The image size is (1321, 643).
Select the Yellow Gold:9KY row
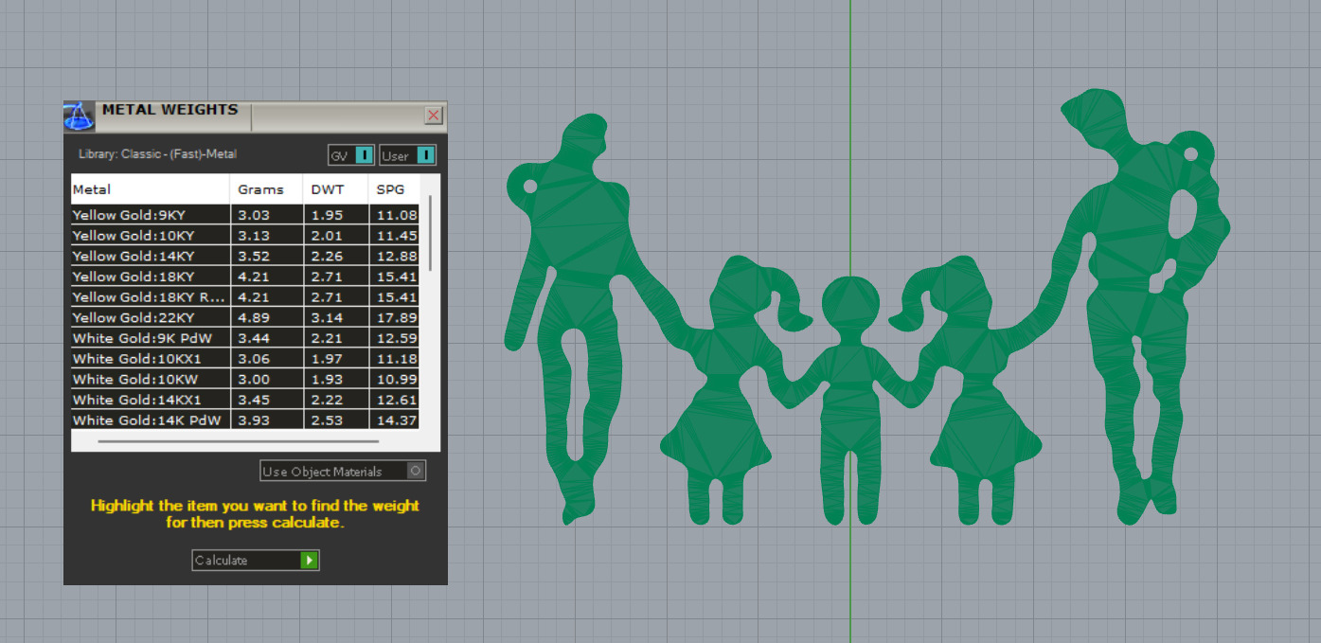[244, 215]
